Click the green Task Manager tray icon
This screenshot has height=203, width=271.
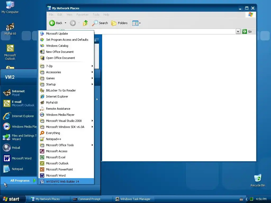[x=251, y=199]
